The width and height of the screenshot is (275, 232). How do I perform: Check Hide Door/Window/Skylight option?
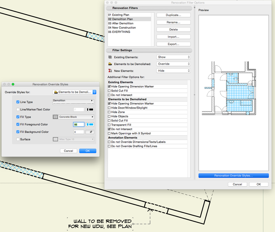[109, 108]
